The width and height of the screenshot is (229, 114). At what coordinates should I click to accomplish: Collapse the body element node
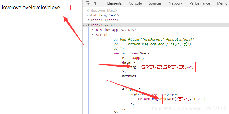(88, 25)
